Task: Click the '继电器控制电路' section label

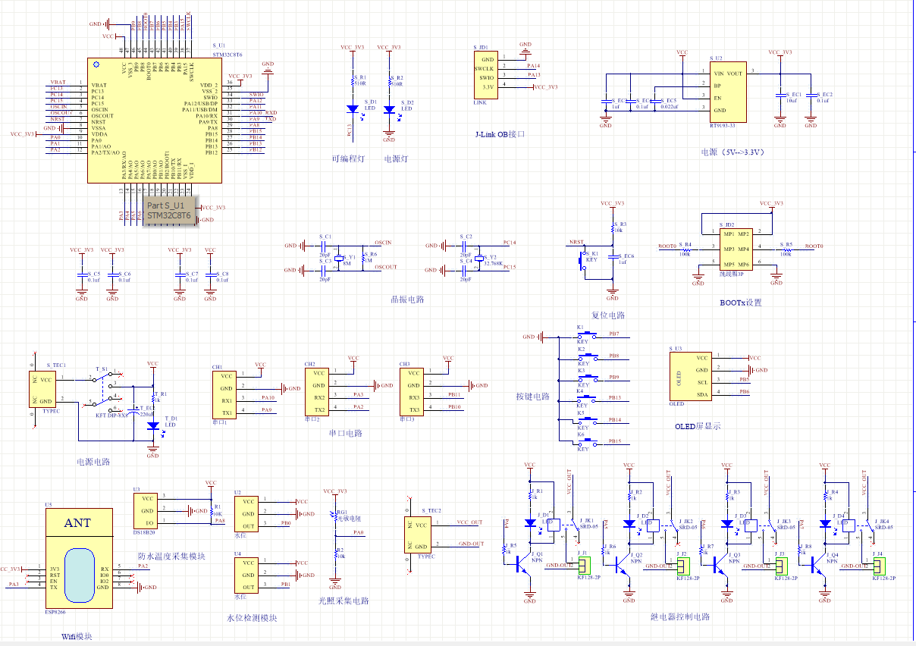Action: (x=680, y=616)
